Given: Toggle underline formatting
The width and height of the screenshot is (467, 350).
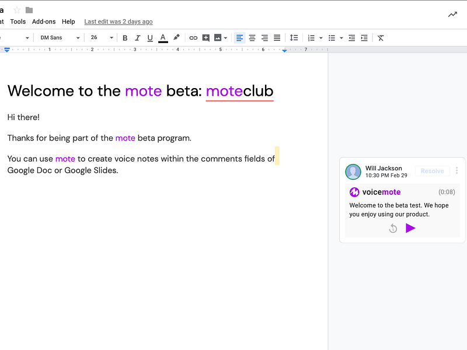Looking at the screenshot, I should [x=150, y=38].
